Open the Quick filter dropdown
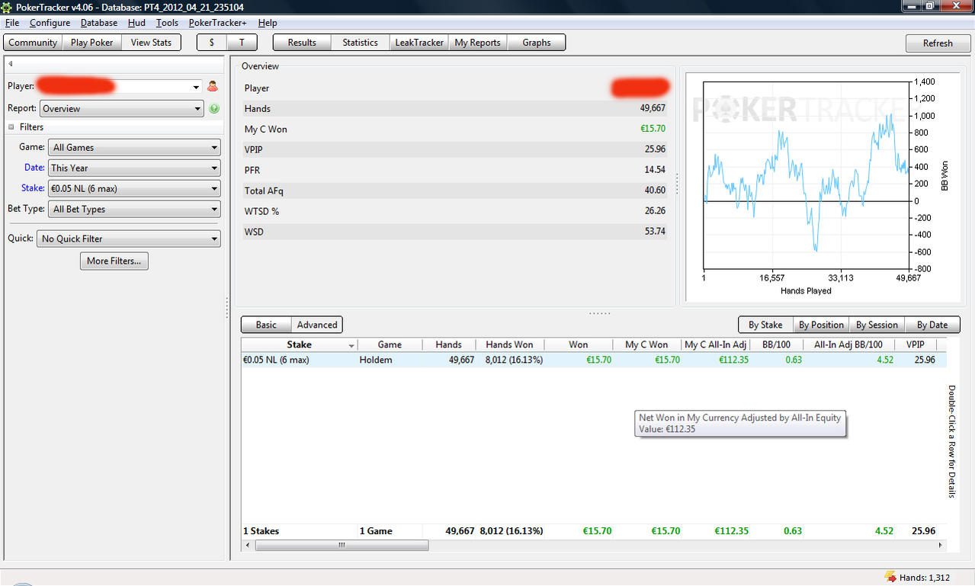975x586 pixels. [x=129, y=239]
